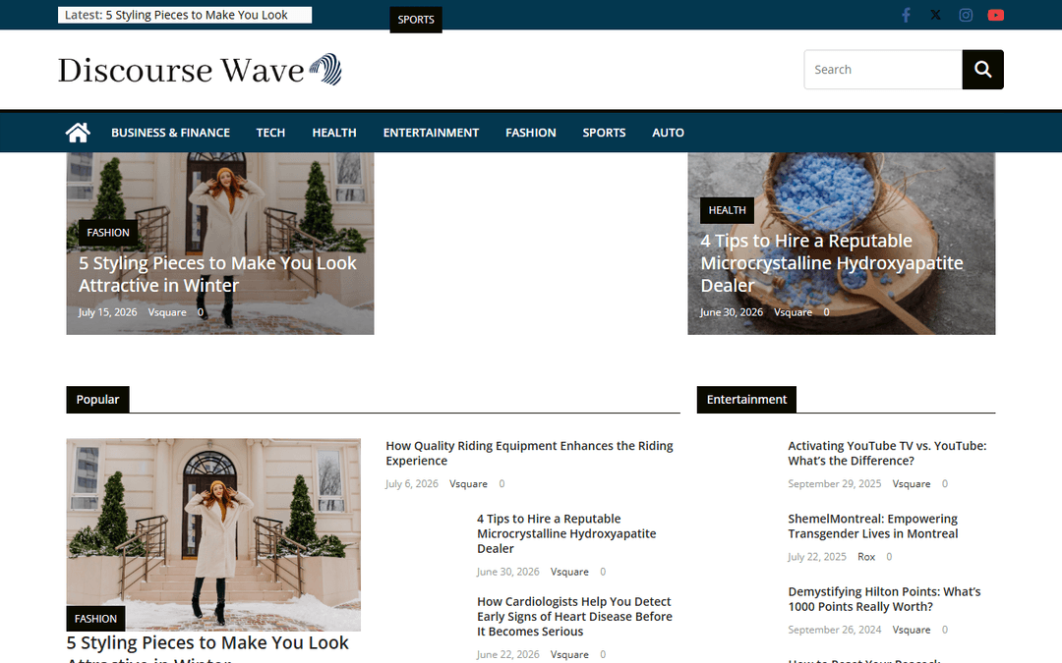This screenshot has height=663, width=1062.
Task: Open article Demystifying Hilton Points
Action: click(x=885, y=599)
